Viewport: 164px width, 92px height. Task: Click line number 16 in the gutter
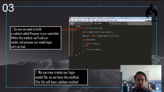[x=72, y=55]
